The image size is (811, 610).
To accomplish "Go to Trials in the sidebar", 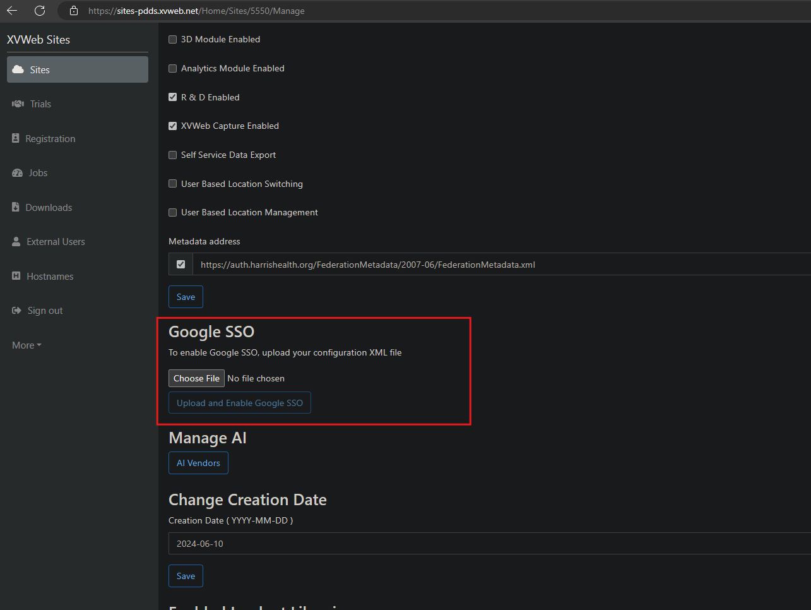I will pos(78,104).
